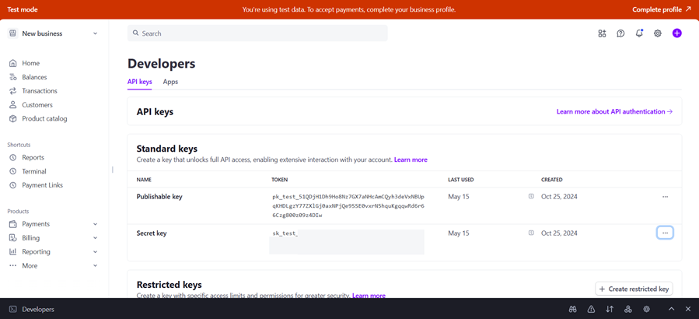The image size is (699, 319).
Task: Open Learn more about API authentication link
Action: 614,112
